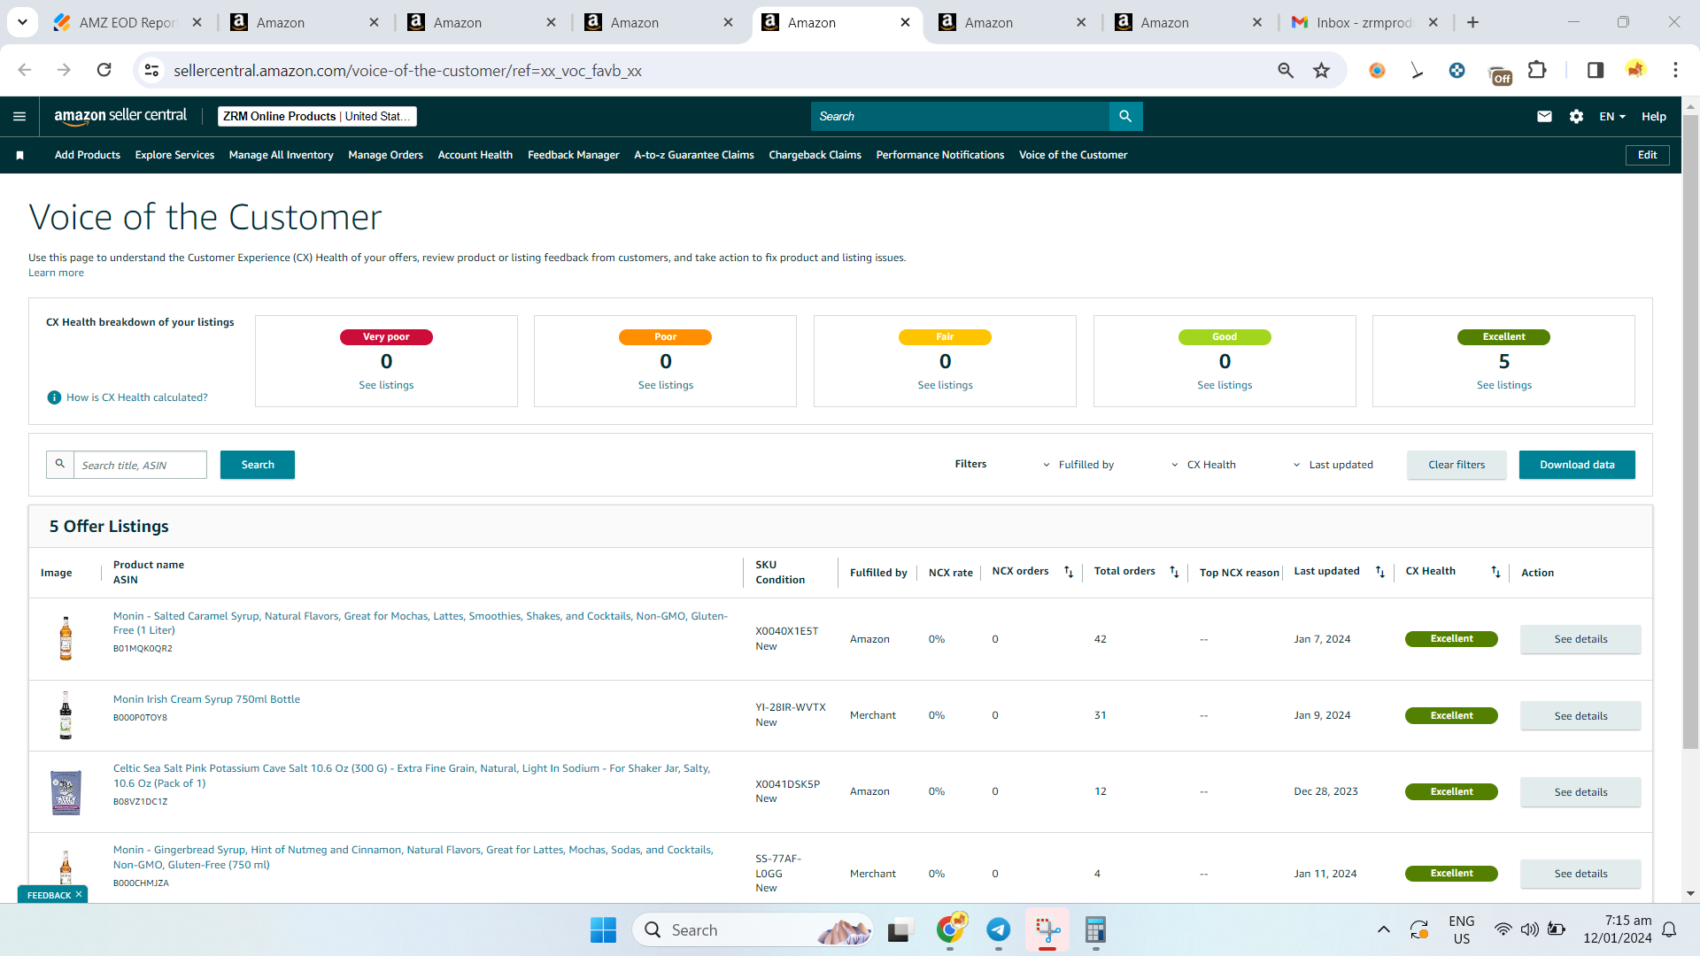This screenshot has height=956, width=1700.
Task: Open Snipping Tool in the taskbar
Action: point(1047,929)
